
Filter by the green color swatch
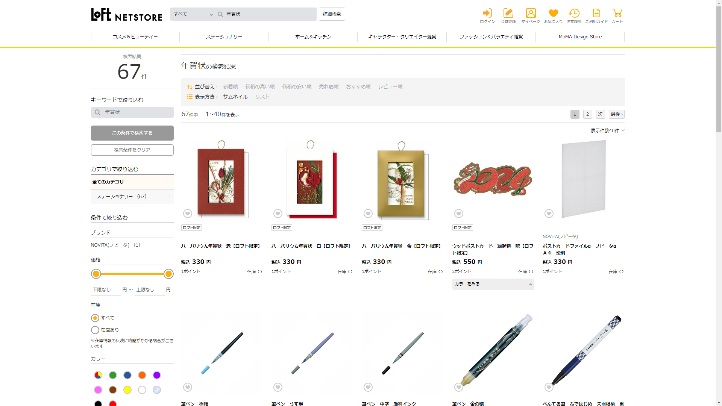click(113, 375)
